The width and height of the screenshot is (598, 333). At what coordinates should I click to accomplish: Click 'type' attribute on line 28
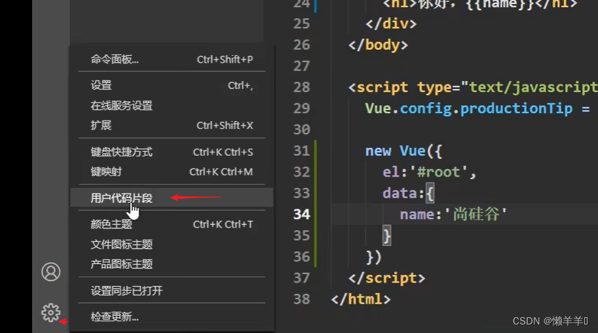(434, 88)
